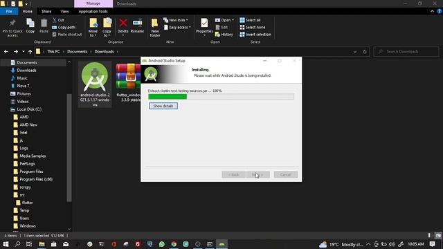Click the Manage contextual tab
The image size is (443, 249).
pos(93,3)
